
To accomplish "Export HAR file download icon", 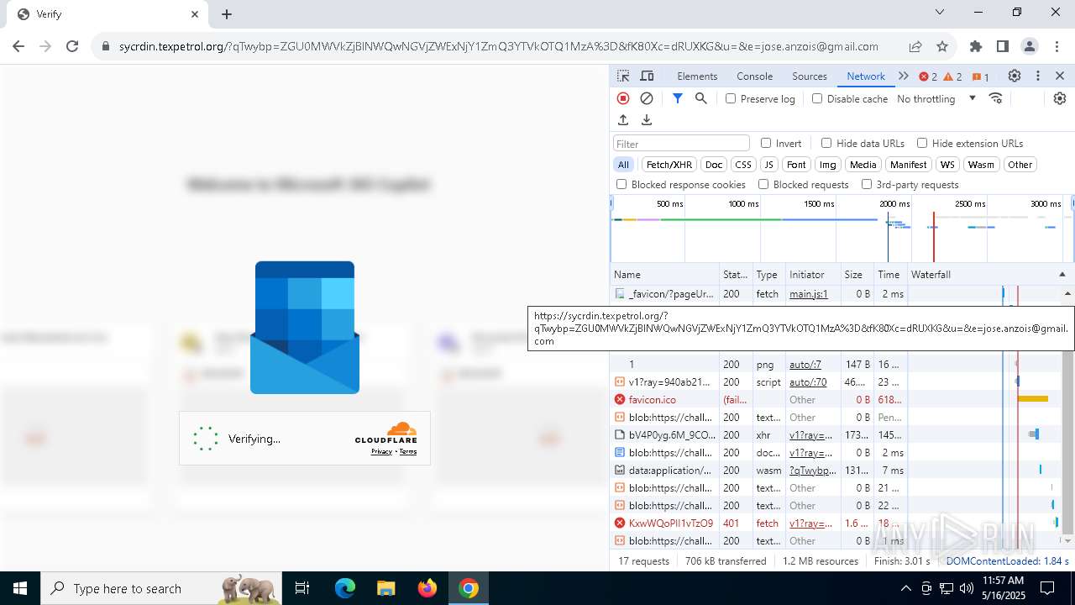I will [647, 120].
